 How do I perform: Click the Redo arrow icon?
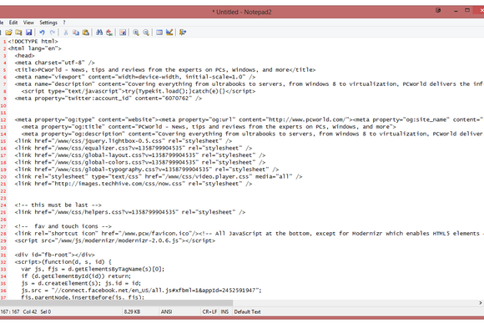coord(53,32)
